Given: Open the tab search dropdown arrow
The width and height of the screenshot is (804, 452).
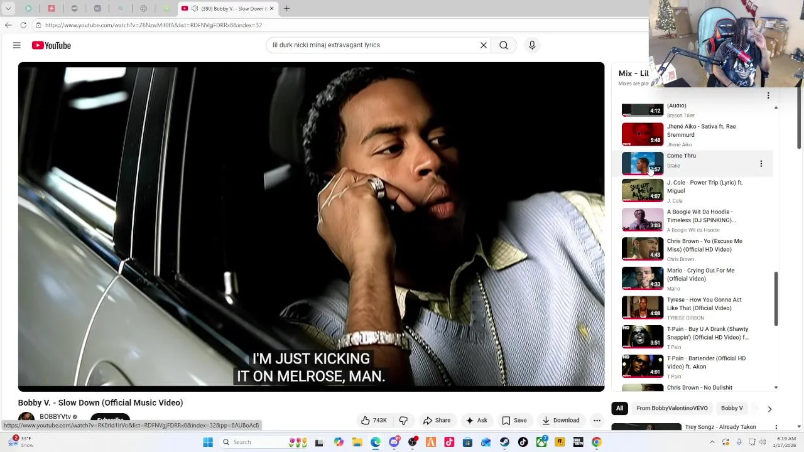Looking at the screenshot, I should click(8, 9).
